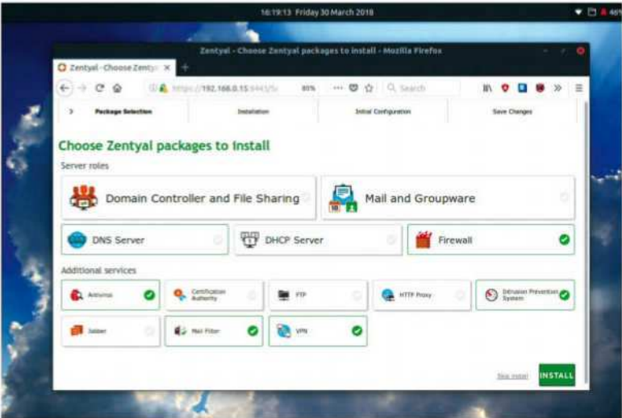Select the Package Selection step
Screen dimensions: 622x418
(123, 112)
